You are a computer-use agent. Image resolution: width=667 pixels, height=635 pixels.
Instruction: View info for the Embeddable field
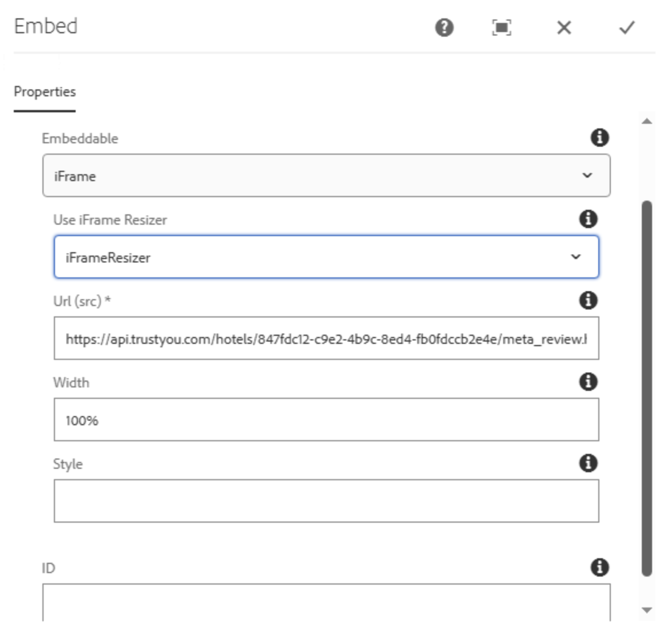pos(601,138)
